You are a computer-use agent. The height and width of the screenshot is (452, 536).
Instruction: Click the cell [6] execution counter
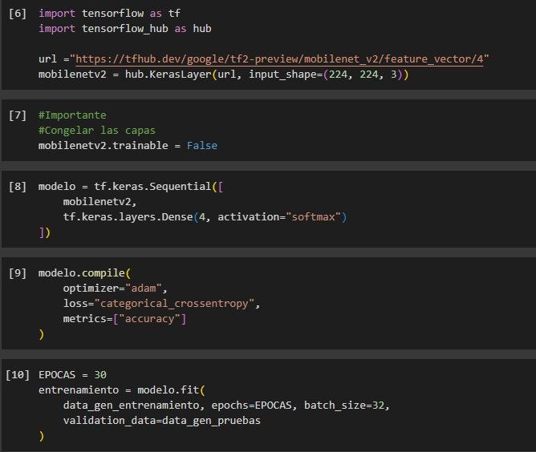(18, 14)
